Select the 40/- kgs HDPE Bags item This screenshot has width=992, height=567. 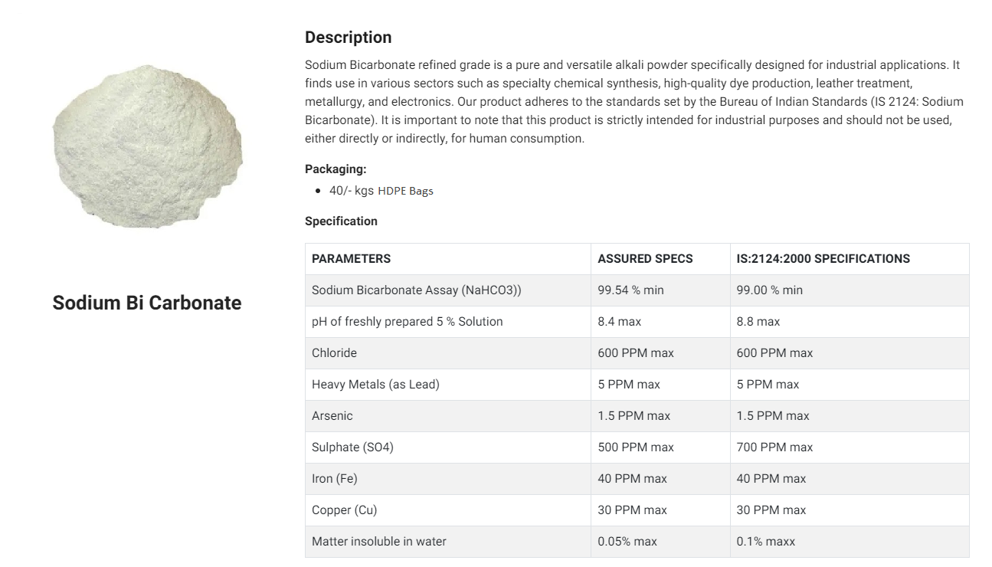(381, 191)
